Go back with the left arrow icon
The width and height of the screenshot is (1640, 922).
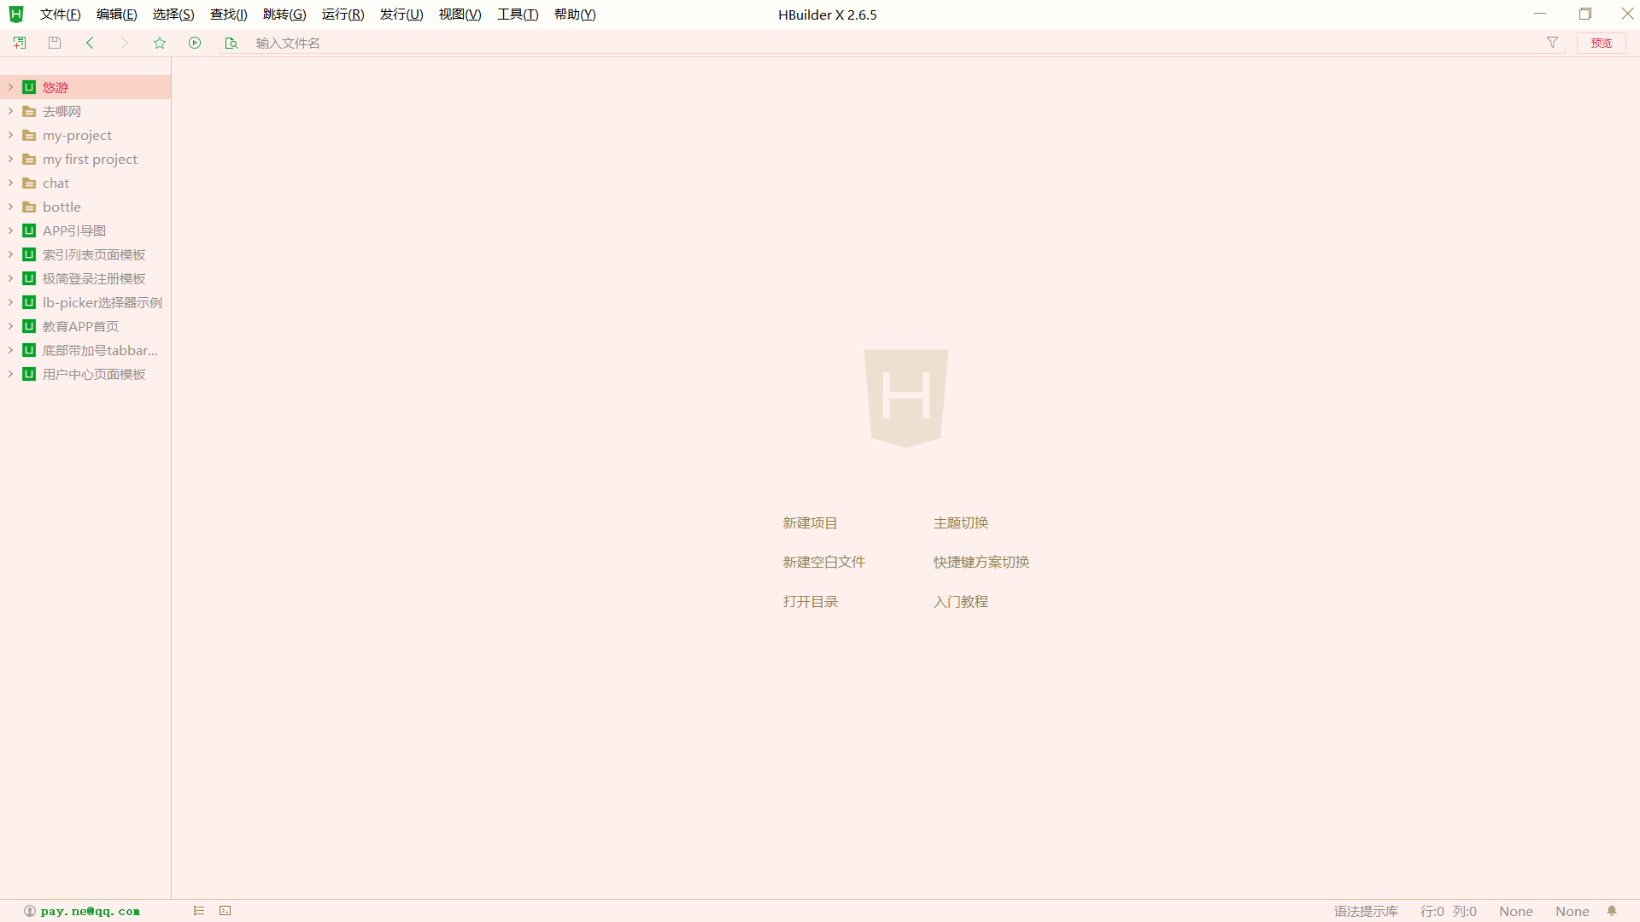pos(90,43)
